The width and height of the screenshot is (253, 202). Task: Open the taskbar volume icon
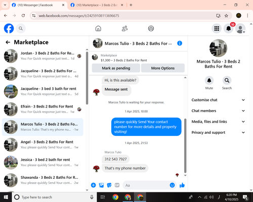tap(211, 197)
